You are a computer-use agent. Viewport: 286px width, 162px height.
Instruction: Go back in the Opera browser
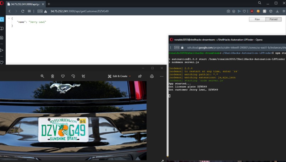10,11
